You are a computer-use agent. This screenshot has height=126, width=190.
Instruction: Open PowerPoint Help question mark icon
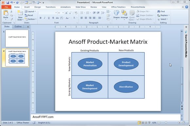click(187, 7)
